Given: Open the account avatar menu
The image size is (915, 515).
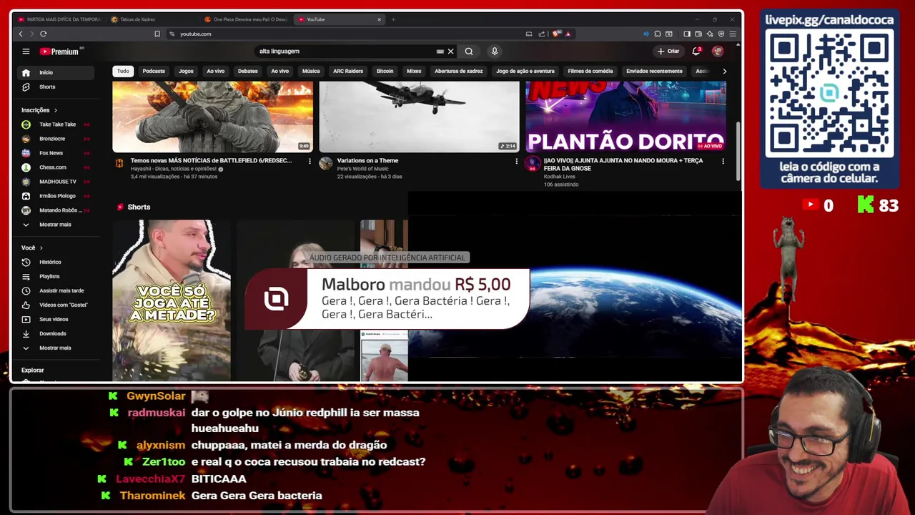Looking at the screenshot, I should pos(718,51).
